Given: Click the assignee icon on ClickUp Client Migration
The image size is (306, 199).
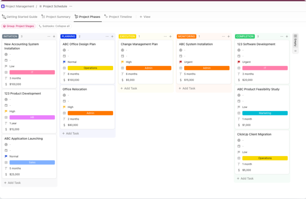Looking at the screenshot, I should click(239, 140).
